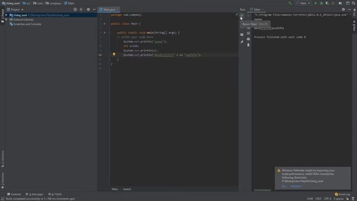Click 4 spaces indent setting
This screenshot has height=201, width=357.
339,199
